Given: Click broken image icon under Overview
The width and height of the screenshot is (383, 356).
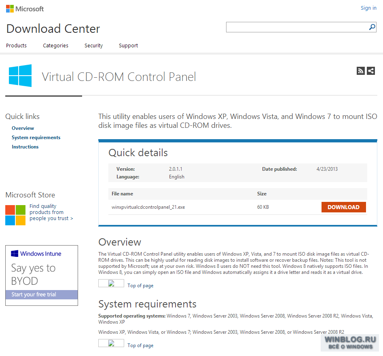Looking at the screenshot, I should coord(111,283).
